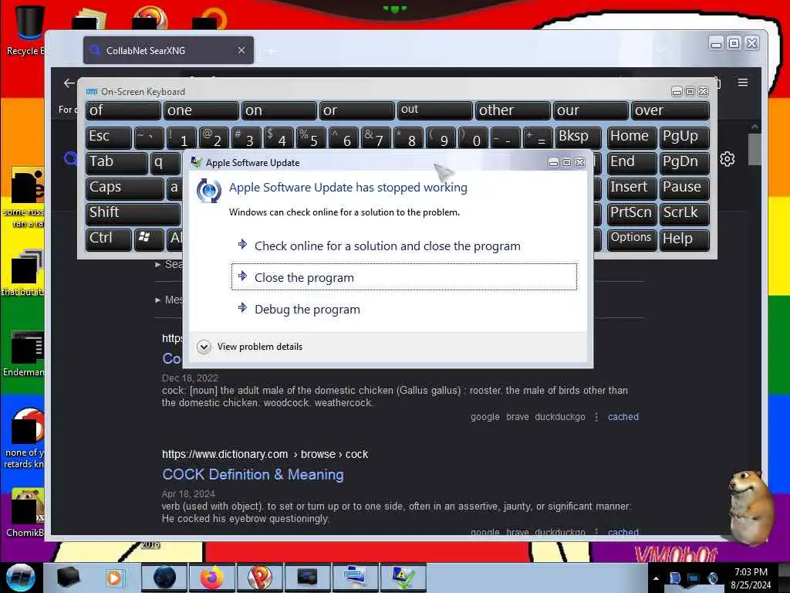Go back using the browser back arrow
Viewport: 790px width, 593px height.
69,83
